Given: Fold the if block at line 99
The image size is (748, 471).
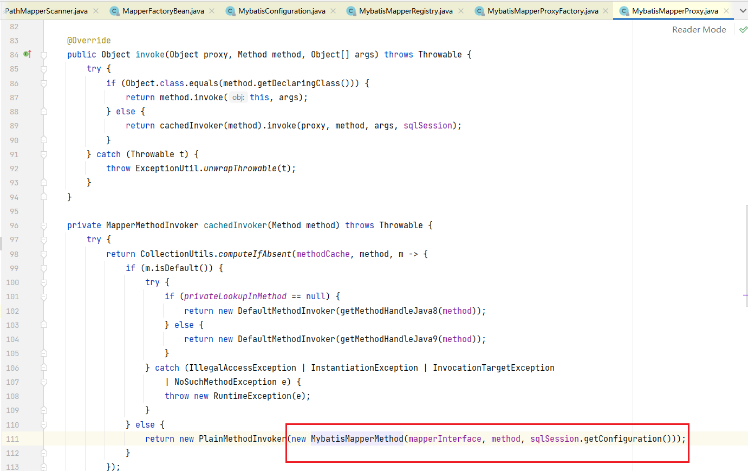Looking at the screenshot, I should [x=44, y=268].
